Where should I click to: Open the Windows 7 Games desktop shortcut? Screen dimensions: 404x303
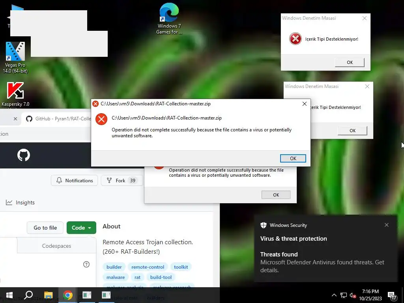(x=169, y=19)
